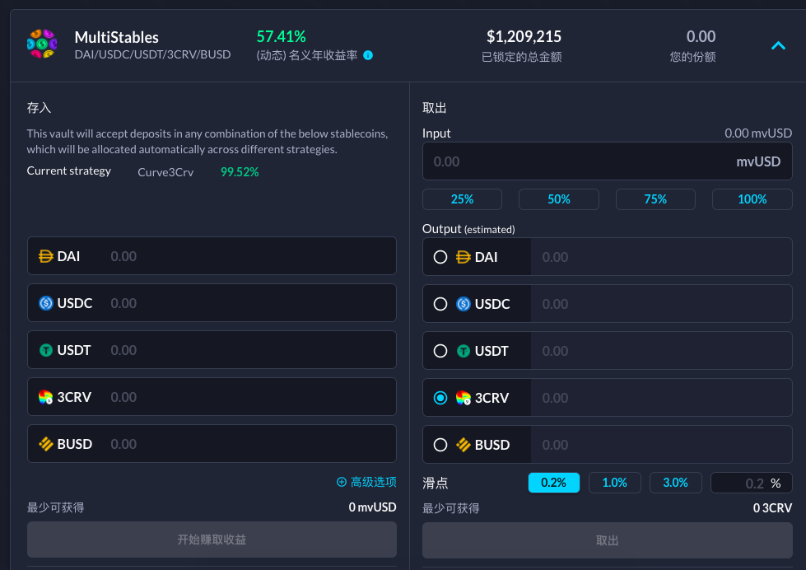Click the DAI deposit amount field
The height and width of the screenshot is (570, 806).
point(212,256)
